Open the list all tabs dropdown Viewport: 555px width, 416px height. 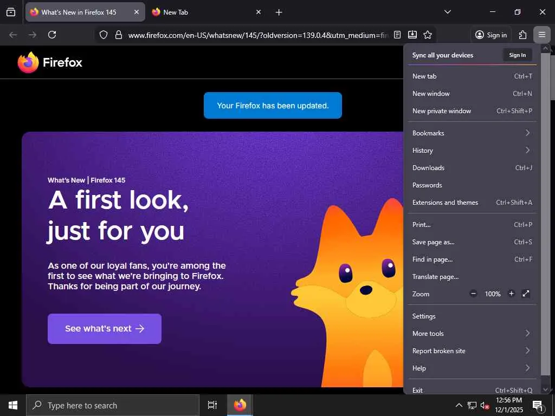[x=447, y=12]
